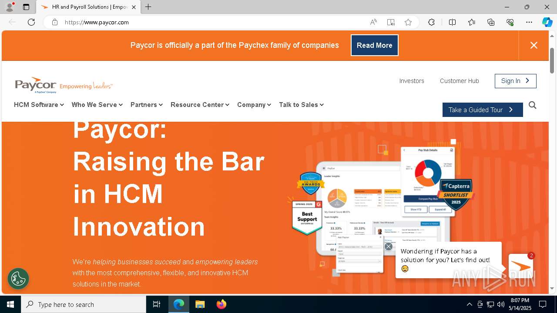The width and height of the screenshot is (557, 313).
Task: Open a new browser tab
Action: [148, 7]
